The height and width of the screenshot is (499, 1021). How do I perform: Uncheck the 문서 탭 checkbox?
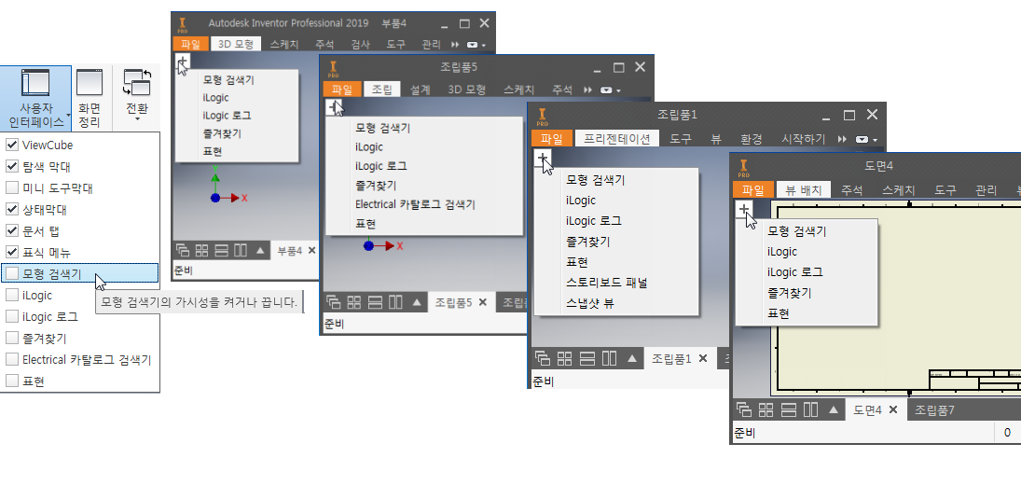point(12,231)
